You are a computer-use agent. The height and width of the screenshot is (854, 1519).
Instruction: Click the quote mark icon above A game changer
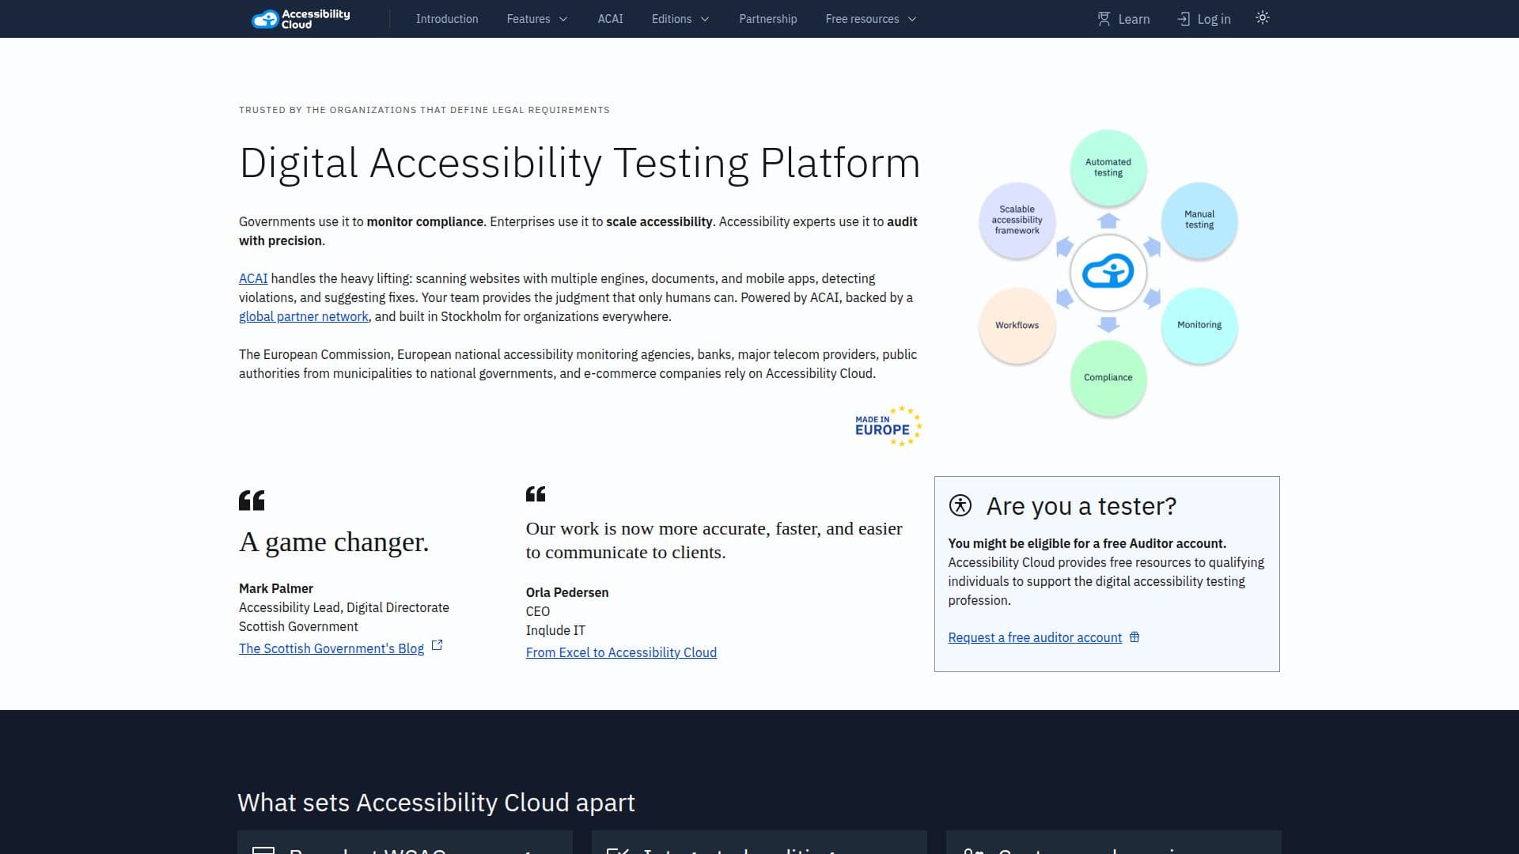252,501
